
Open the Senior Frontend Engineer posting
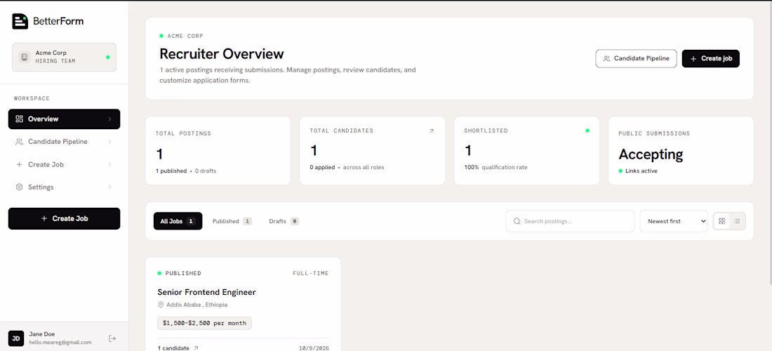[207, 292]
